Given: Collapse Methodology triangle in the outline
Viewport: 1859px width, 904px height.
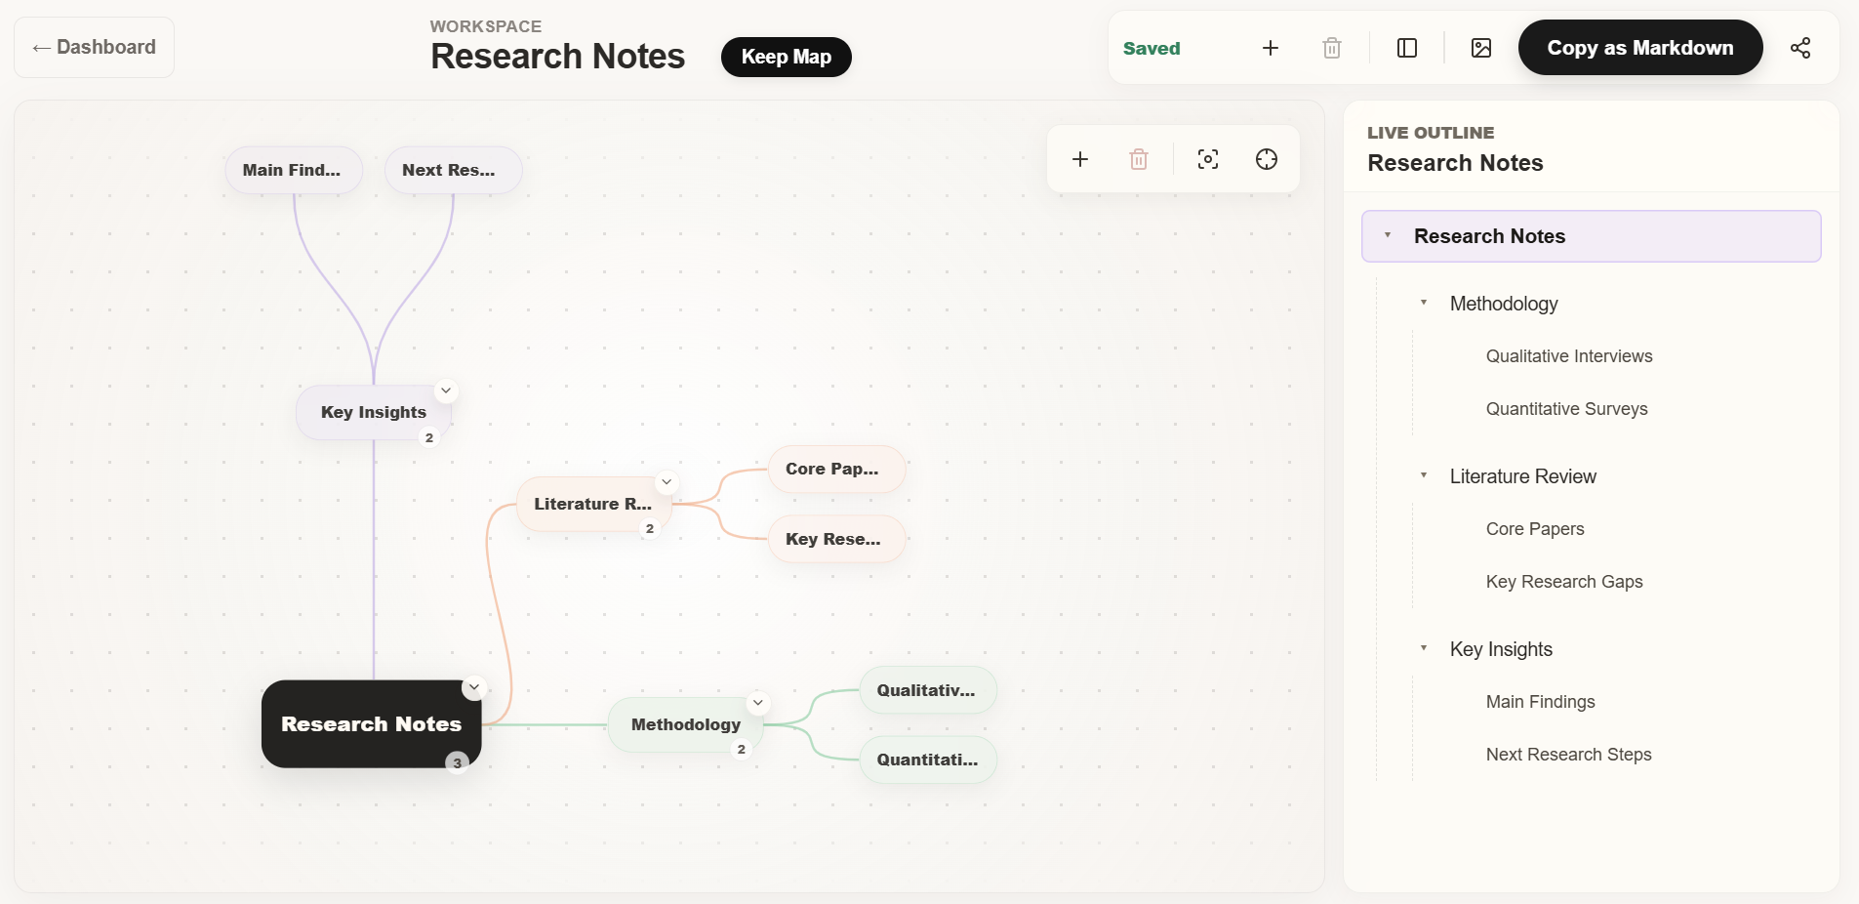Looking at the screenshot, I should 1424,303.
